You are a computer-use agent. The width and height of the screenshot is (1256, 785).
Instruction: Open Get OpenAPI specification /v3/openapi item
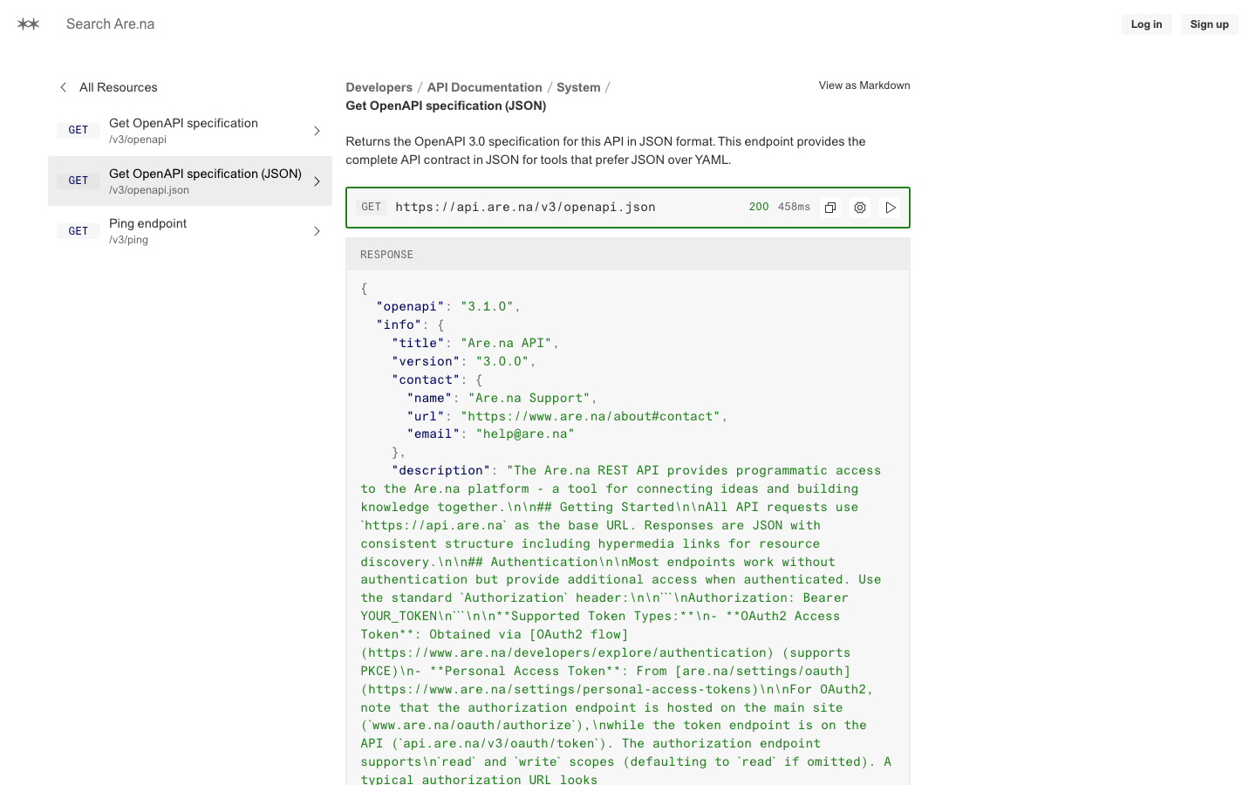click(x=190, y=131)
